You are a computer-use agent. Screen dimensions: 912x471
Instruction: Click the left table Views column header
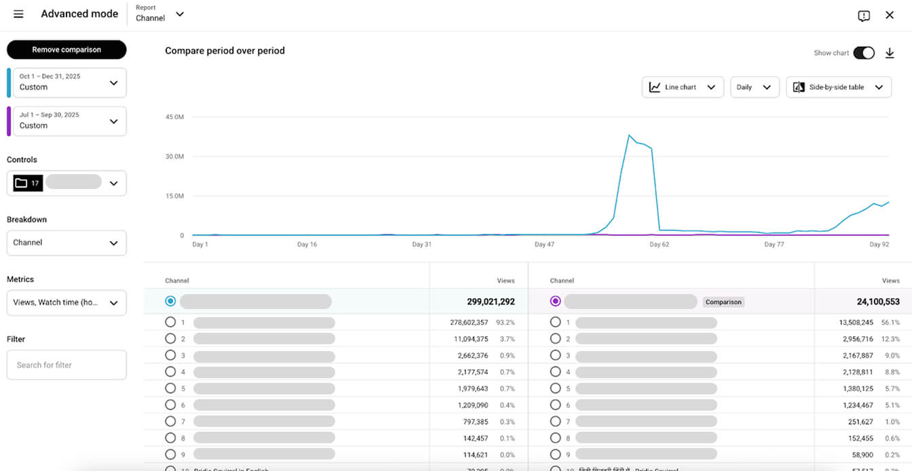click(x=506, y=281)
